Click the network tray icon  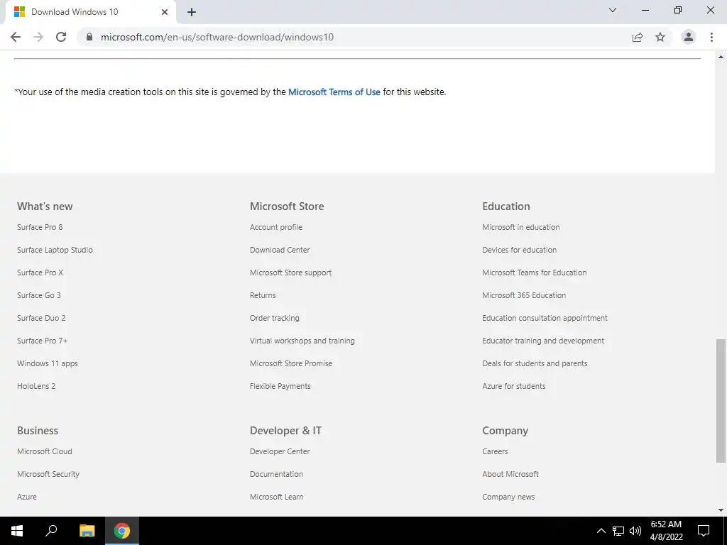pyautogui.click(x=618, y=531)
